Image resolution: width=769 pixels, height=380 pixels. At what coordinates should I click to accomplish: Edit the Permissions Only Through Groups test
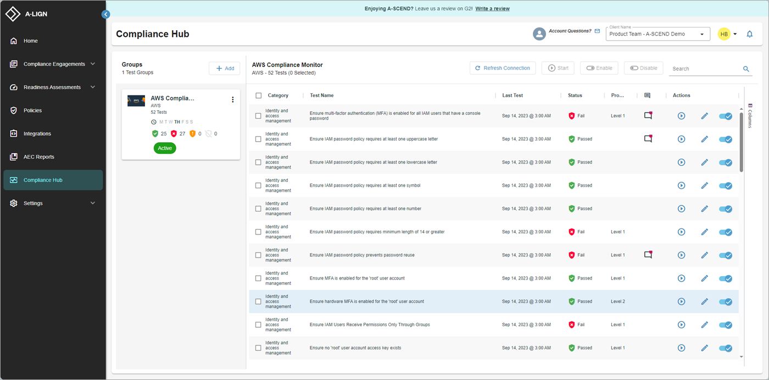click(705, 325)
